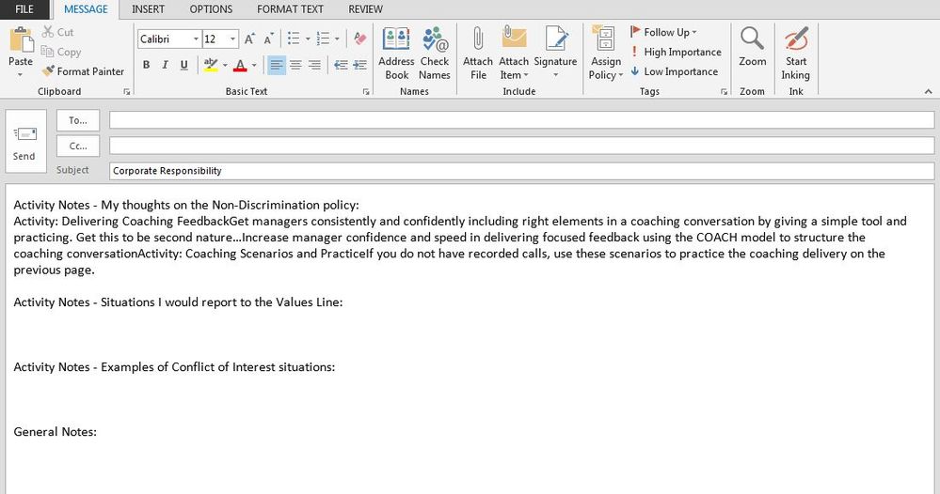Toggle Bold formatting
Image resolution: width=940 pixels, height=494 pixels.
146,65
